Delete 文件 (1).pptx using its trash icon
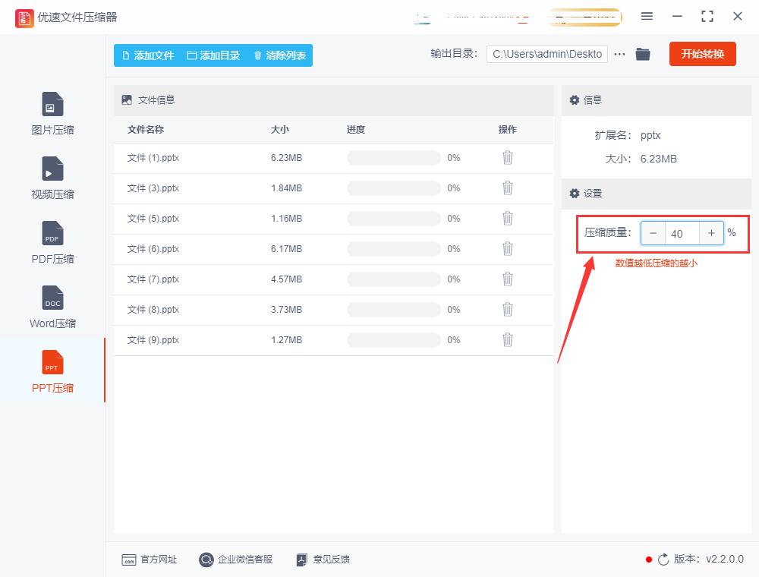Image resolution: width=759 pixels, height=577 pixels. pyautogui.click(x=507, y=157)
